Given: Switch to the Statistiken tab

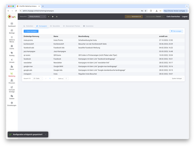Looking at the screenshot, I should click(28, 26).
